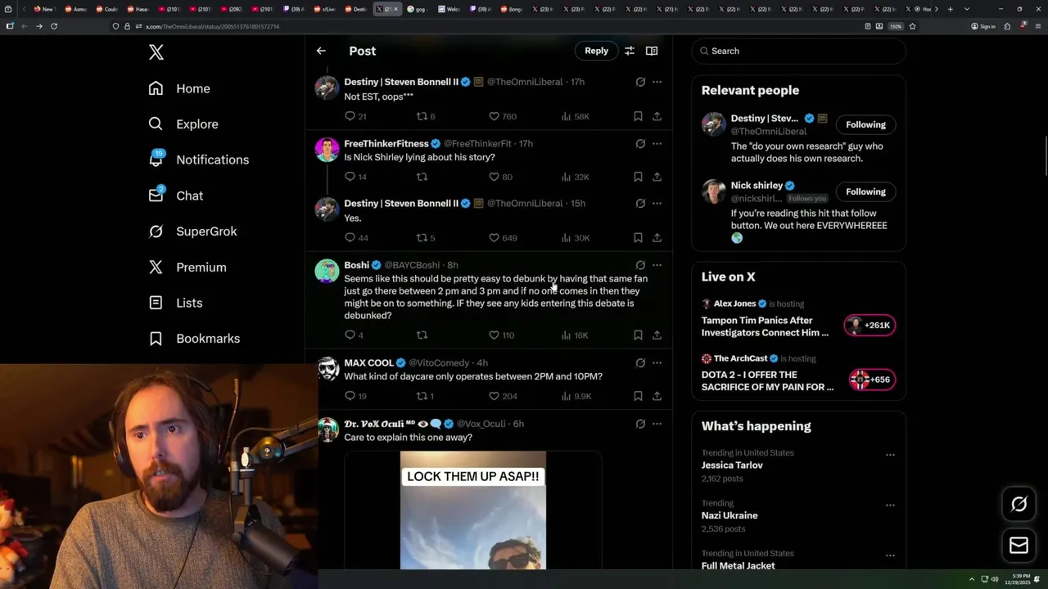
Task: Bookmark the 'Not EST, oops' post
Action: point(638,116)
